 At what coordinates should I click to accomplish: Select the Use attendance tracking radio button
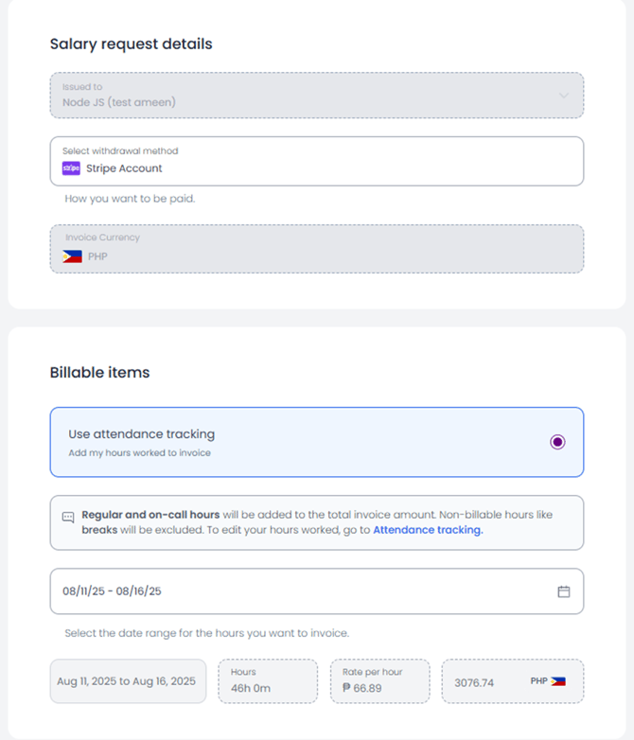tap(557, 442)
